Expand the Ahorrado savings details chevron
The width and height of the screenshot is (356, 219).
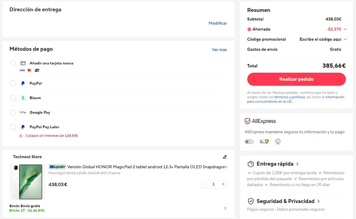[x=345, y=29]
